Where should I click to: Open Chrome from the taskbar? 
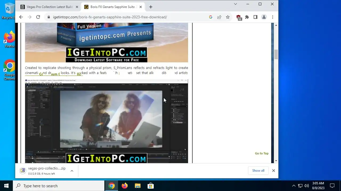[112, 186]
